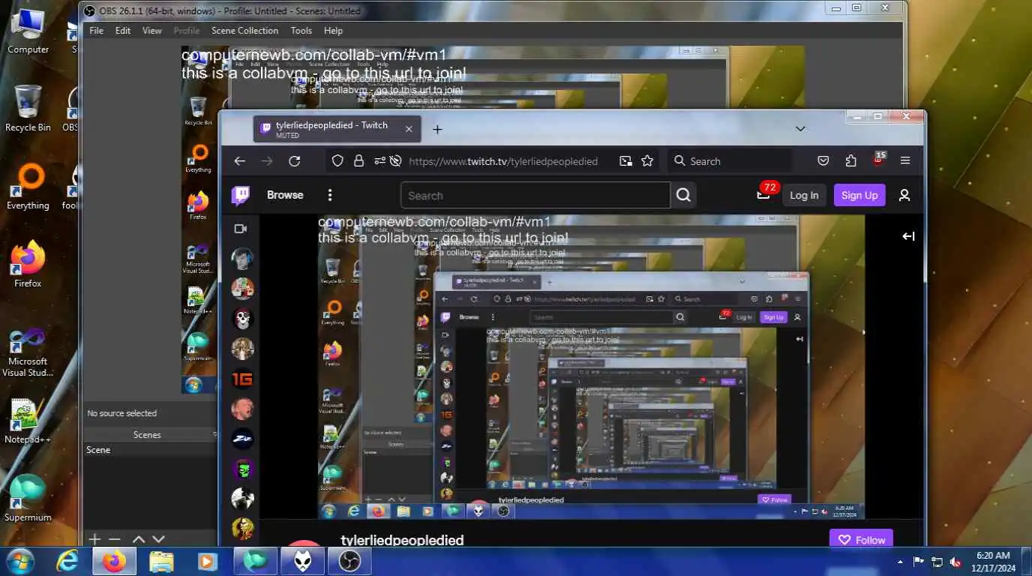Open OBS File menu

click(97, 31)
